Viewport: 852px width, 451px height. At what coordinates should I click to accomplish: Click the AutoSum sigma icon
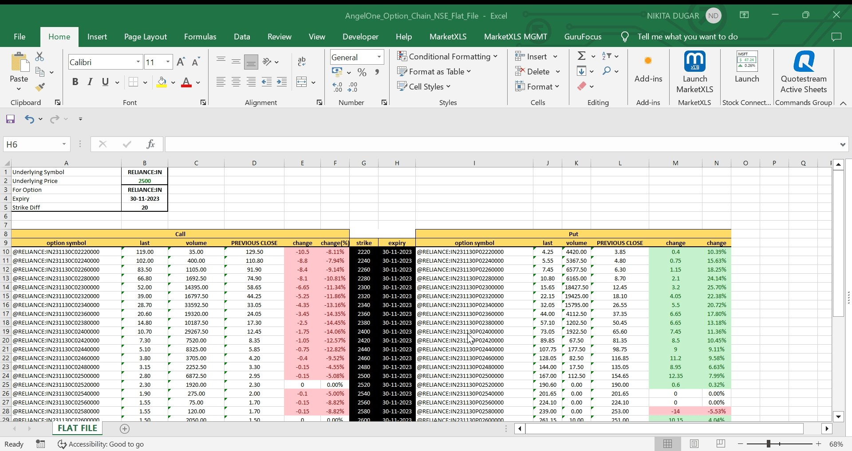(581, 56)
